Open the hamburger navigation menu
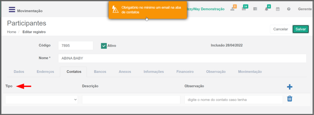The height and width of the screenshot is (115, 314). (12, 9)
